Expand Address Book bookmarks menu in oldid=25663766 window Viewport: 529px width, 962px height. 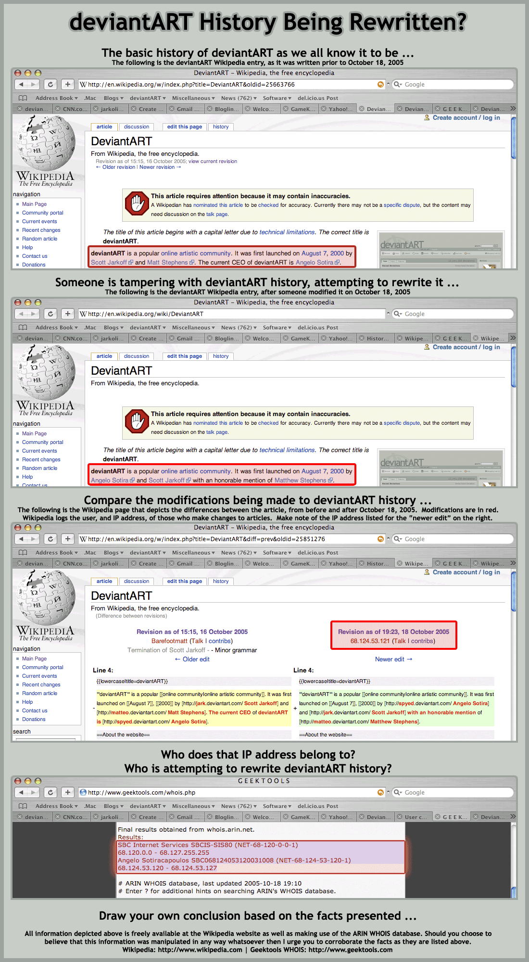(x=56, y=98)
